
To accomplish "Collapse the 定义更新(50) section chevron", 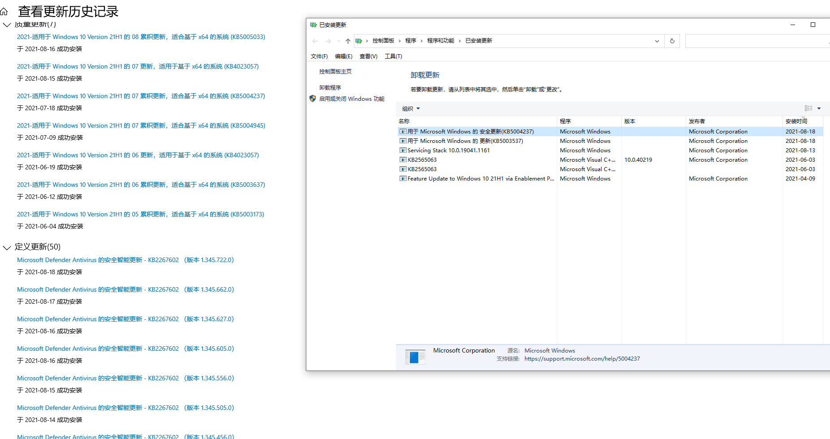I will click(x=7, y=248).
